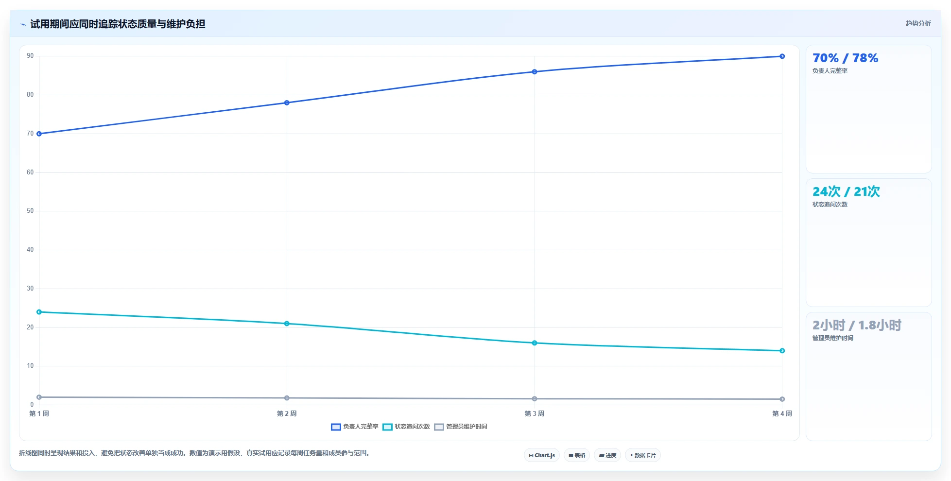The image size is (951, 481).
Task: Click the 第 3 周 follow-up count point
Action: click(535, 343)
